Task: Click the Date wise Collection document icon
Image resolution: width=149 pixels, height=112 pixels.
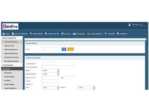Action: coord(13,34)
